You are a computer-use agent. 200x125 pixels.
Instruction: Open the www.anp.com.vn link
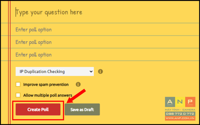tap(180, 118)
